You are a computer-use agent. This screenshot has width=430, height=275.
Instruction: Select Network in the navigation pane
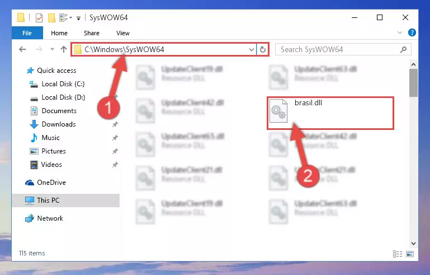[x=50, y=218]
